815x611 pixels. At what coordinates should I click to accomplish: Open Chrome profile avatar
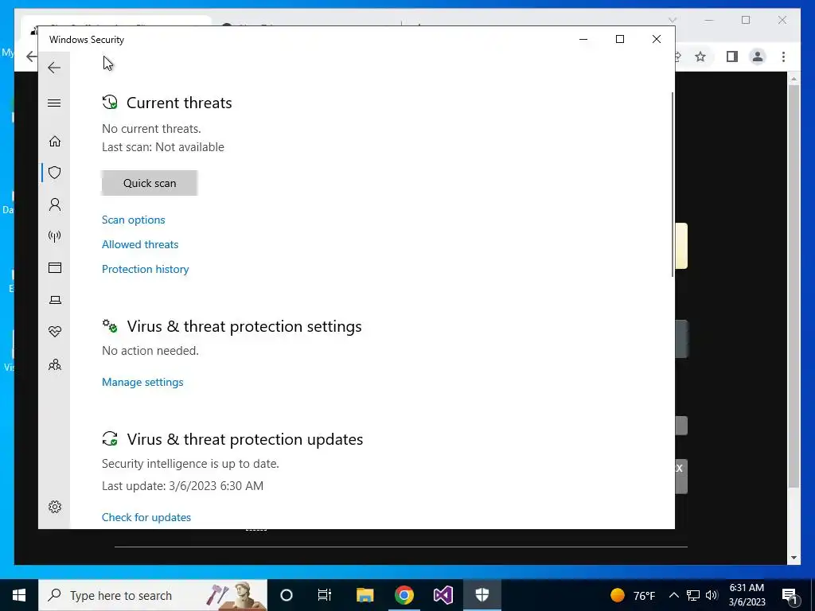pos(758,56)
